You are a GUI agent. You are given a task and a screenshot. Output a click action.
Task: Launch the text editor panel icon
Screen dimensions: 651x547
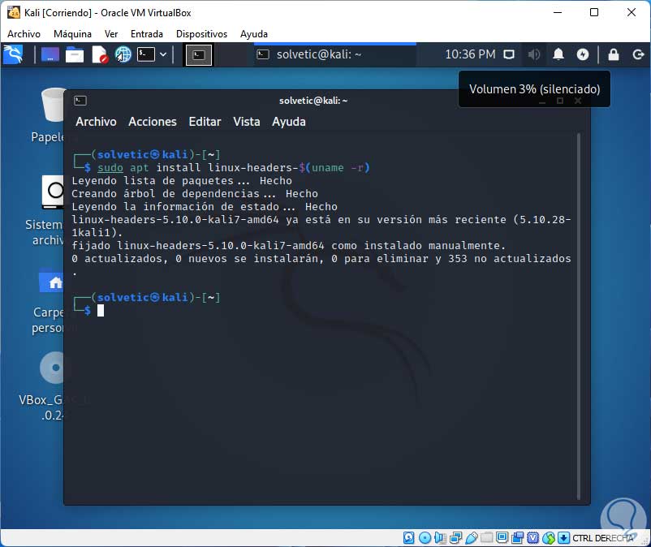pyautogui.click(x=100, y=55)
